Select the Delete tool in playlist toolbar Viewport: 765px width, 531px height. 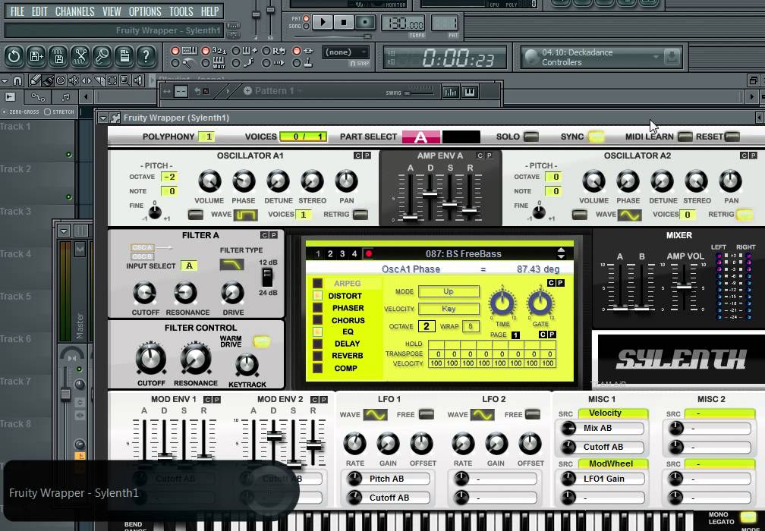pyautogui.click(x=61, y=80)
